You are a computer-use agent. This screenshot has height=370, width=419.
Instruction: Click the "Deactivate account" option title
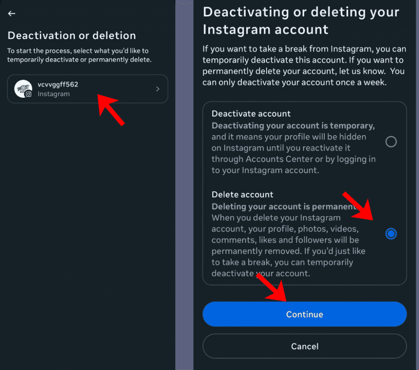[251, 114]
